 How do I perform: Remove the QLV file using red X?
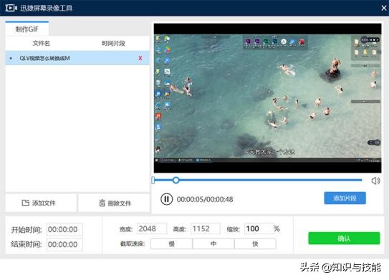140,58
